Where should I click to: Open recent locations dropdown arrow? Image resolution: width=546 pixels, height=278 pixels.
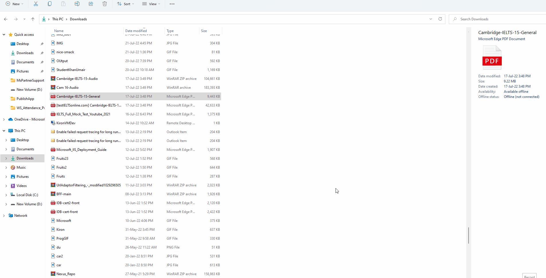coord(24,19)
